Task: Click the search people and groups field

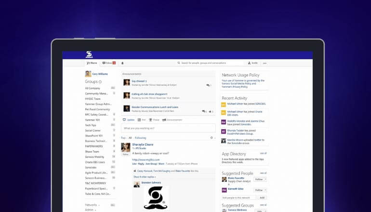Action: [211, 63]
